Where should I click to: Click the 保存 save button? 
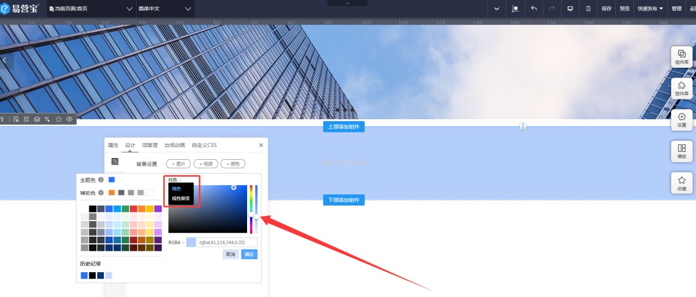tap(607, 9)
